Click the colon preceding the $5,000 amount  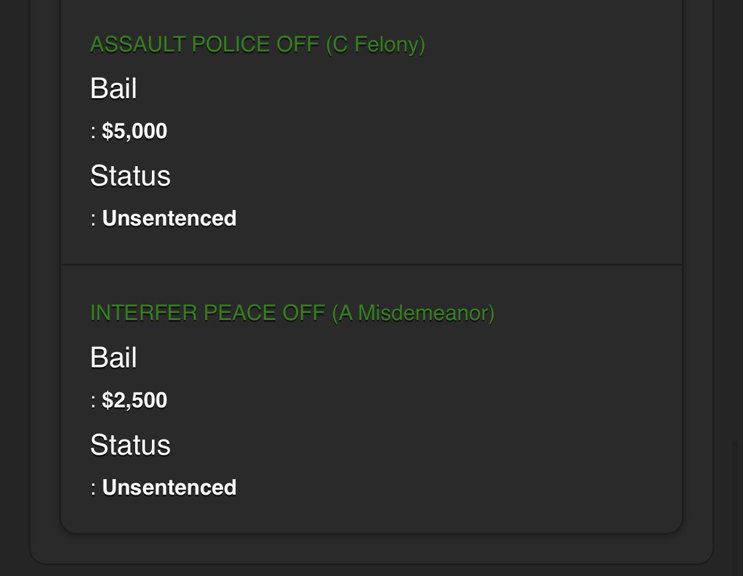[93, 132]
